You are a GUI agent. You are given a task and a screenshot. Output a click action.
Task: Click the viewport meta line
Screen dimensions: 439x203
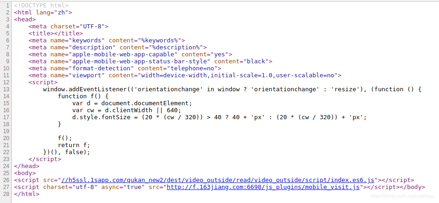pyautogui.click(x=185, y=75)
